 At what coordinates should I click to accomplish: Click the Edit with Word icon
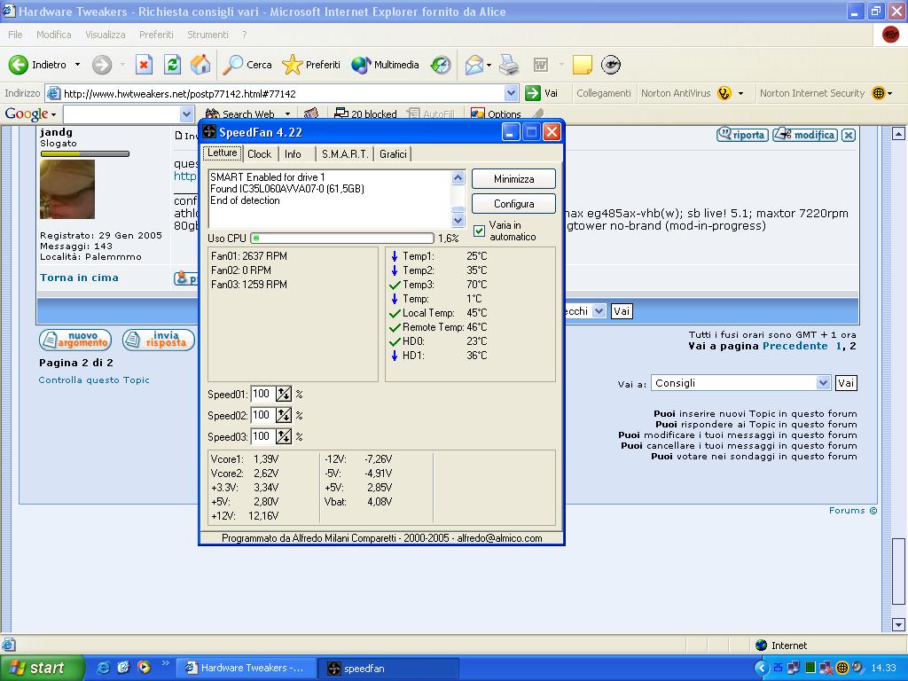pos(540,65)
